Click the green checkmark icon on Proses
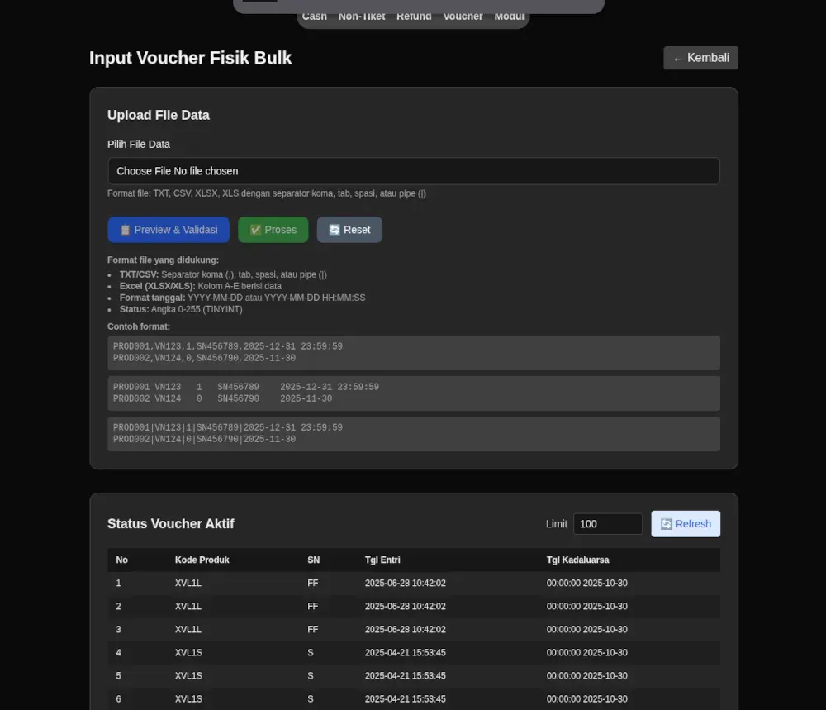The image size is (826, 710). point(256,230)
